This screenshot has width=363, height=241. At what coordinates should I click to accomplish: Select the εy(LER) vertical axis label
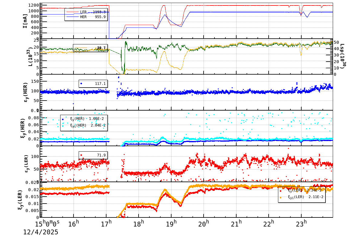pyautogui.click(x=26, y=163)
